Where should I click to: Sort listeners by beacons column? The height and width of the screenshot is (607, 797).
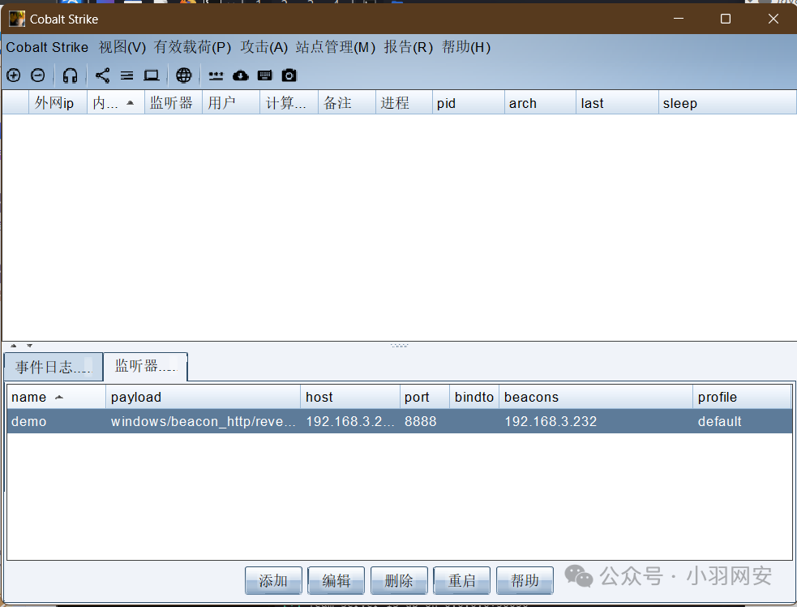pos(596,397)
